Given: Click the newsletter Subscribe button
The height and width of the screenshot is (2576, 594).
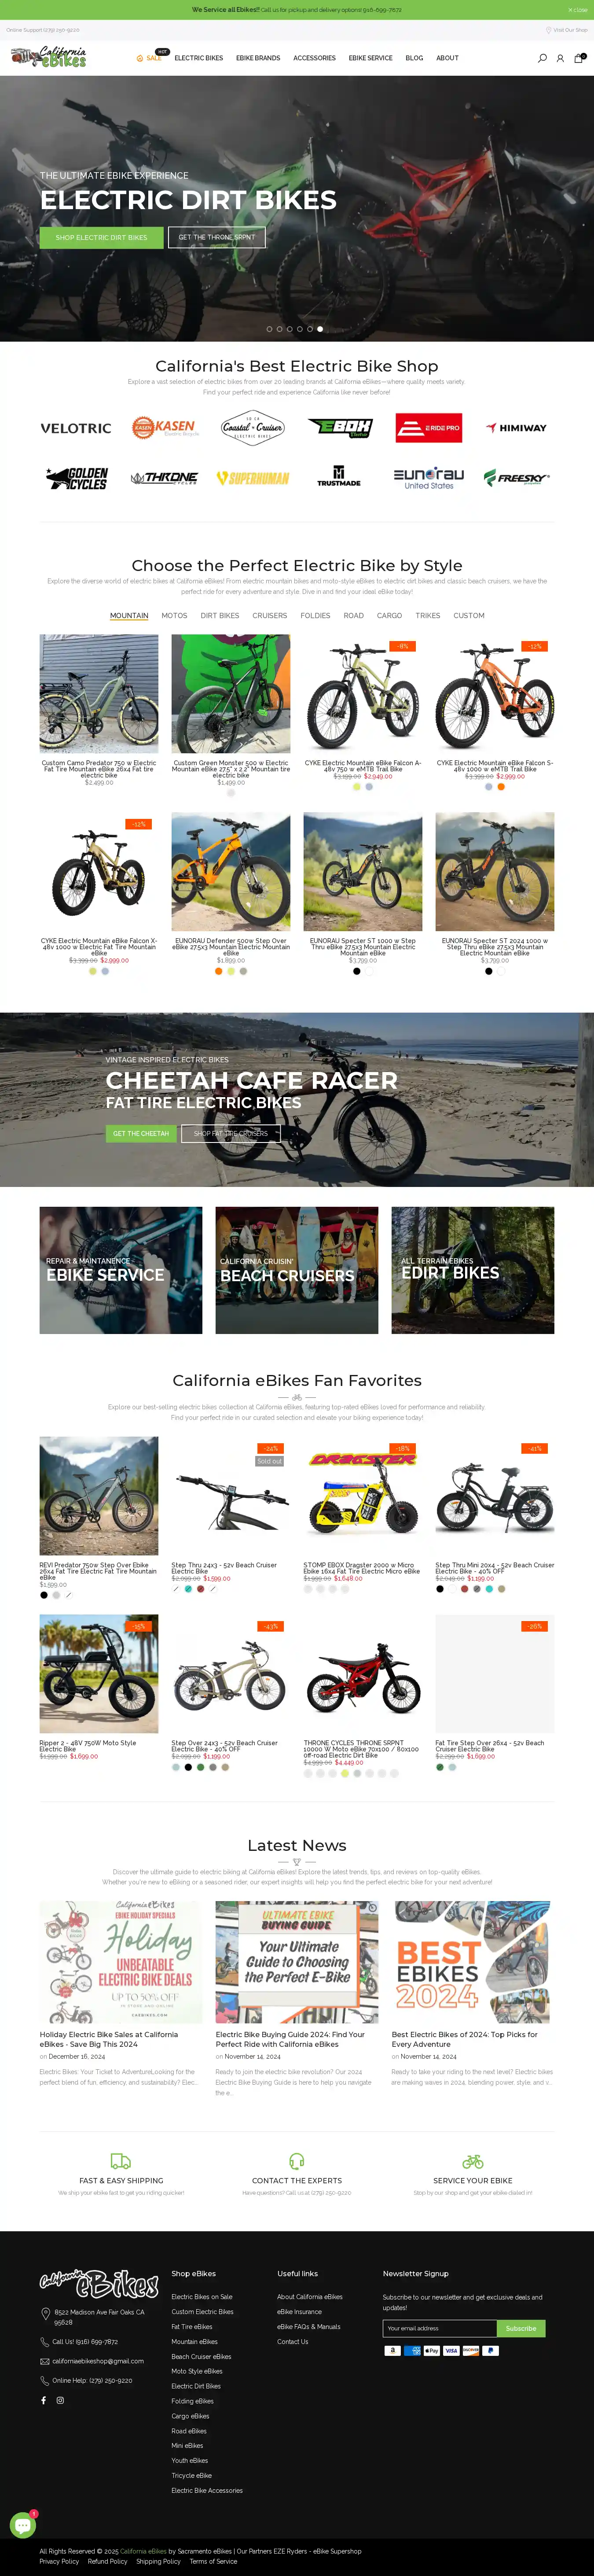Looking at the screenshot, I should 521,2328.
